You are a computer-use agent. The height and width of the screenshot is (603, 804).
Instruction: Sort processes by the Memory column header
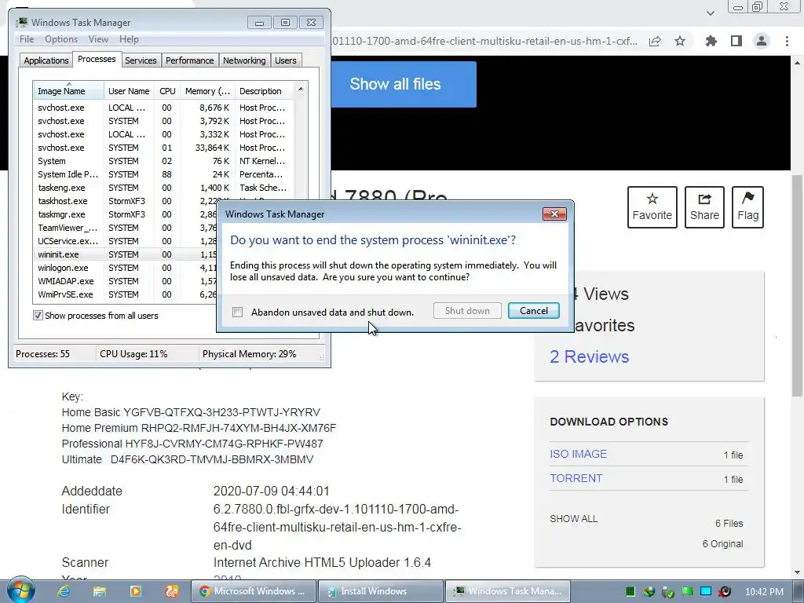click(207, 91)
